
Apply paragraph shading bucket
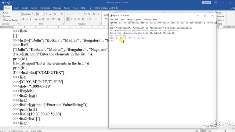click(90, 19)
